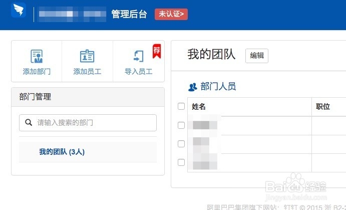346x210 pixels.
Task: Click the 编辑 button next to 我的团队
Action: click(x=257, y=56)
